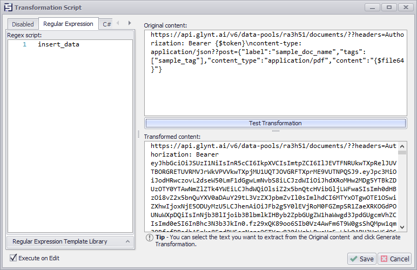Maximize the Transformation Script window
The height and width of the screenshot is (270, 417).
(x=388, y=7)
